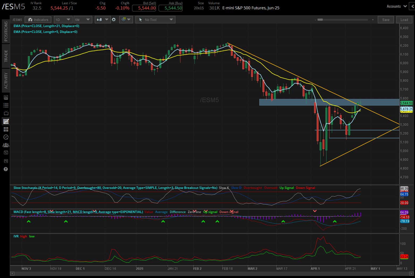415x278 pixels.
Task: Open the Indicators editor
Action: 38,19
